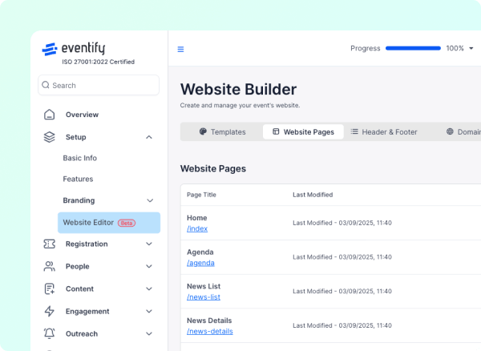This screenshot has height=351, width=481.
Task: Click the Registration sidebar label
Action: (x=87, y=244)
